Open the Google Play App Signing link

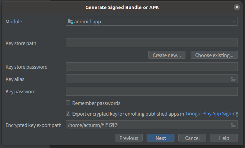[212, 114]
